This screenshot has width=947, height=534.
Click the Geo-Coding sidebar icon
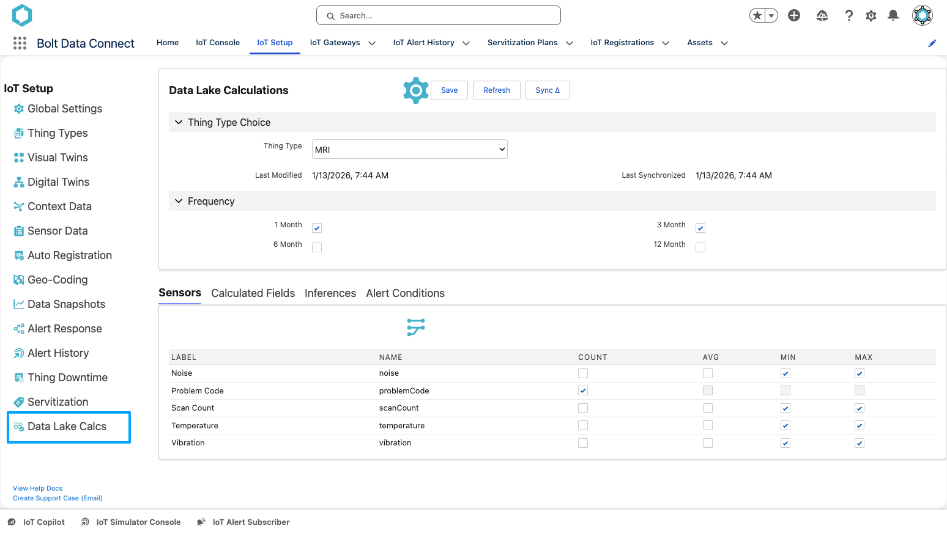[19, 280]
